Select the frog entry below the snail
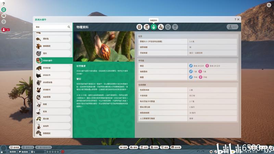 [x=53, y=68]
